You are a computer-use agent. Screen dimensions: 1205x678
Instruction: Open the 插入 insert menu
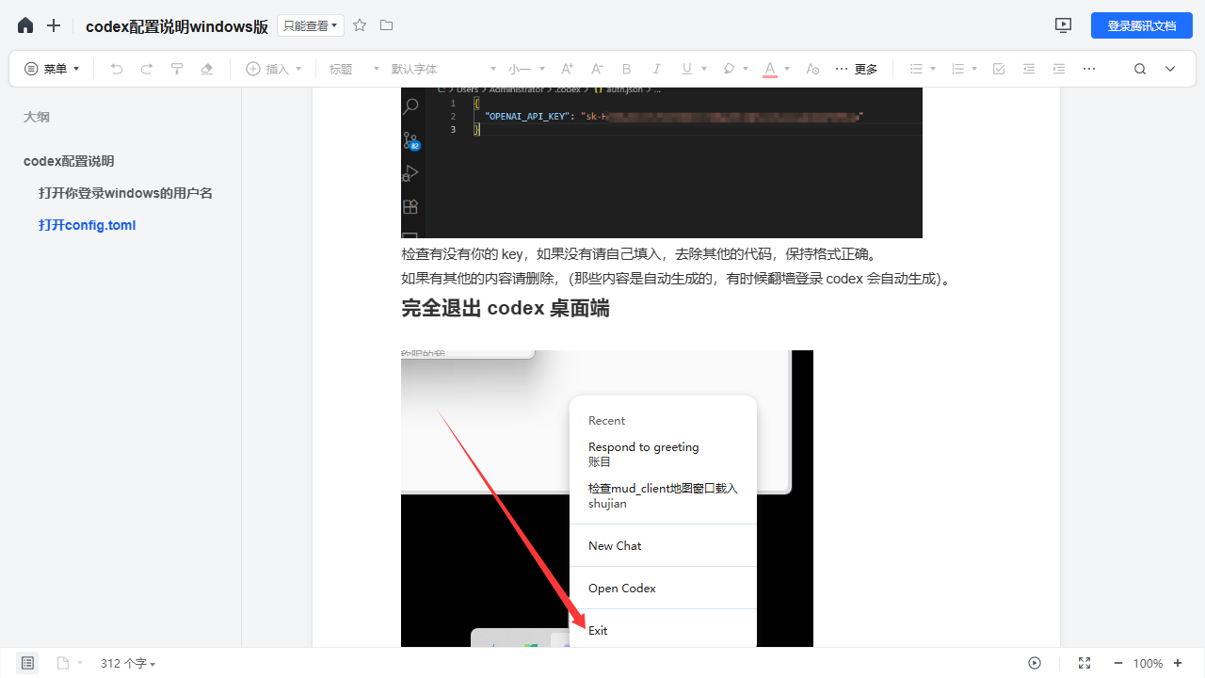pos(274,69)
